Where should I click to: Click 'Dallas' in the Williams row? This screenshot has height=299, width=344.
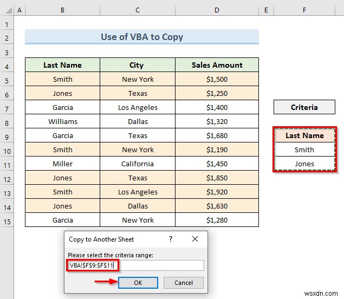(138, 121)
